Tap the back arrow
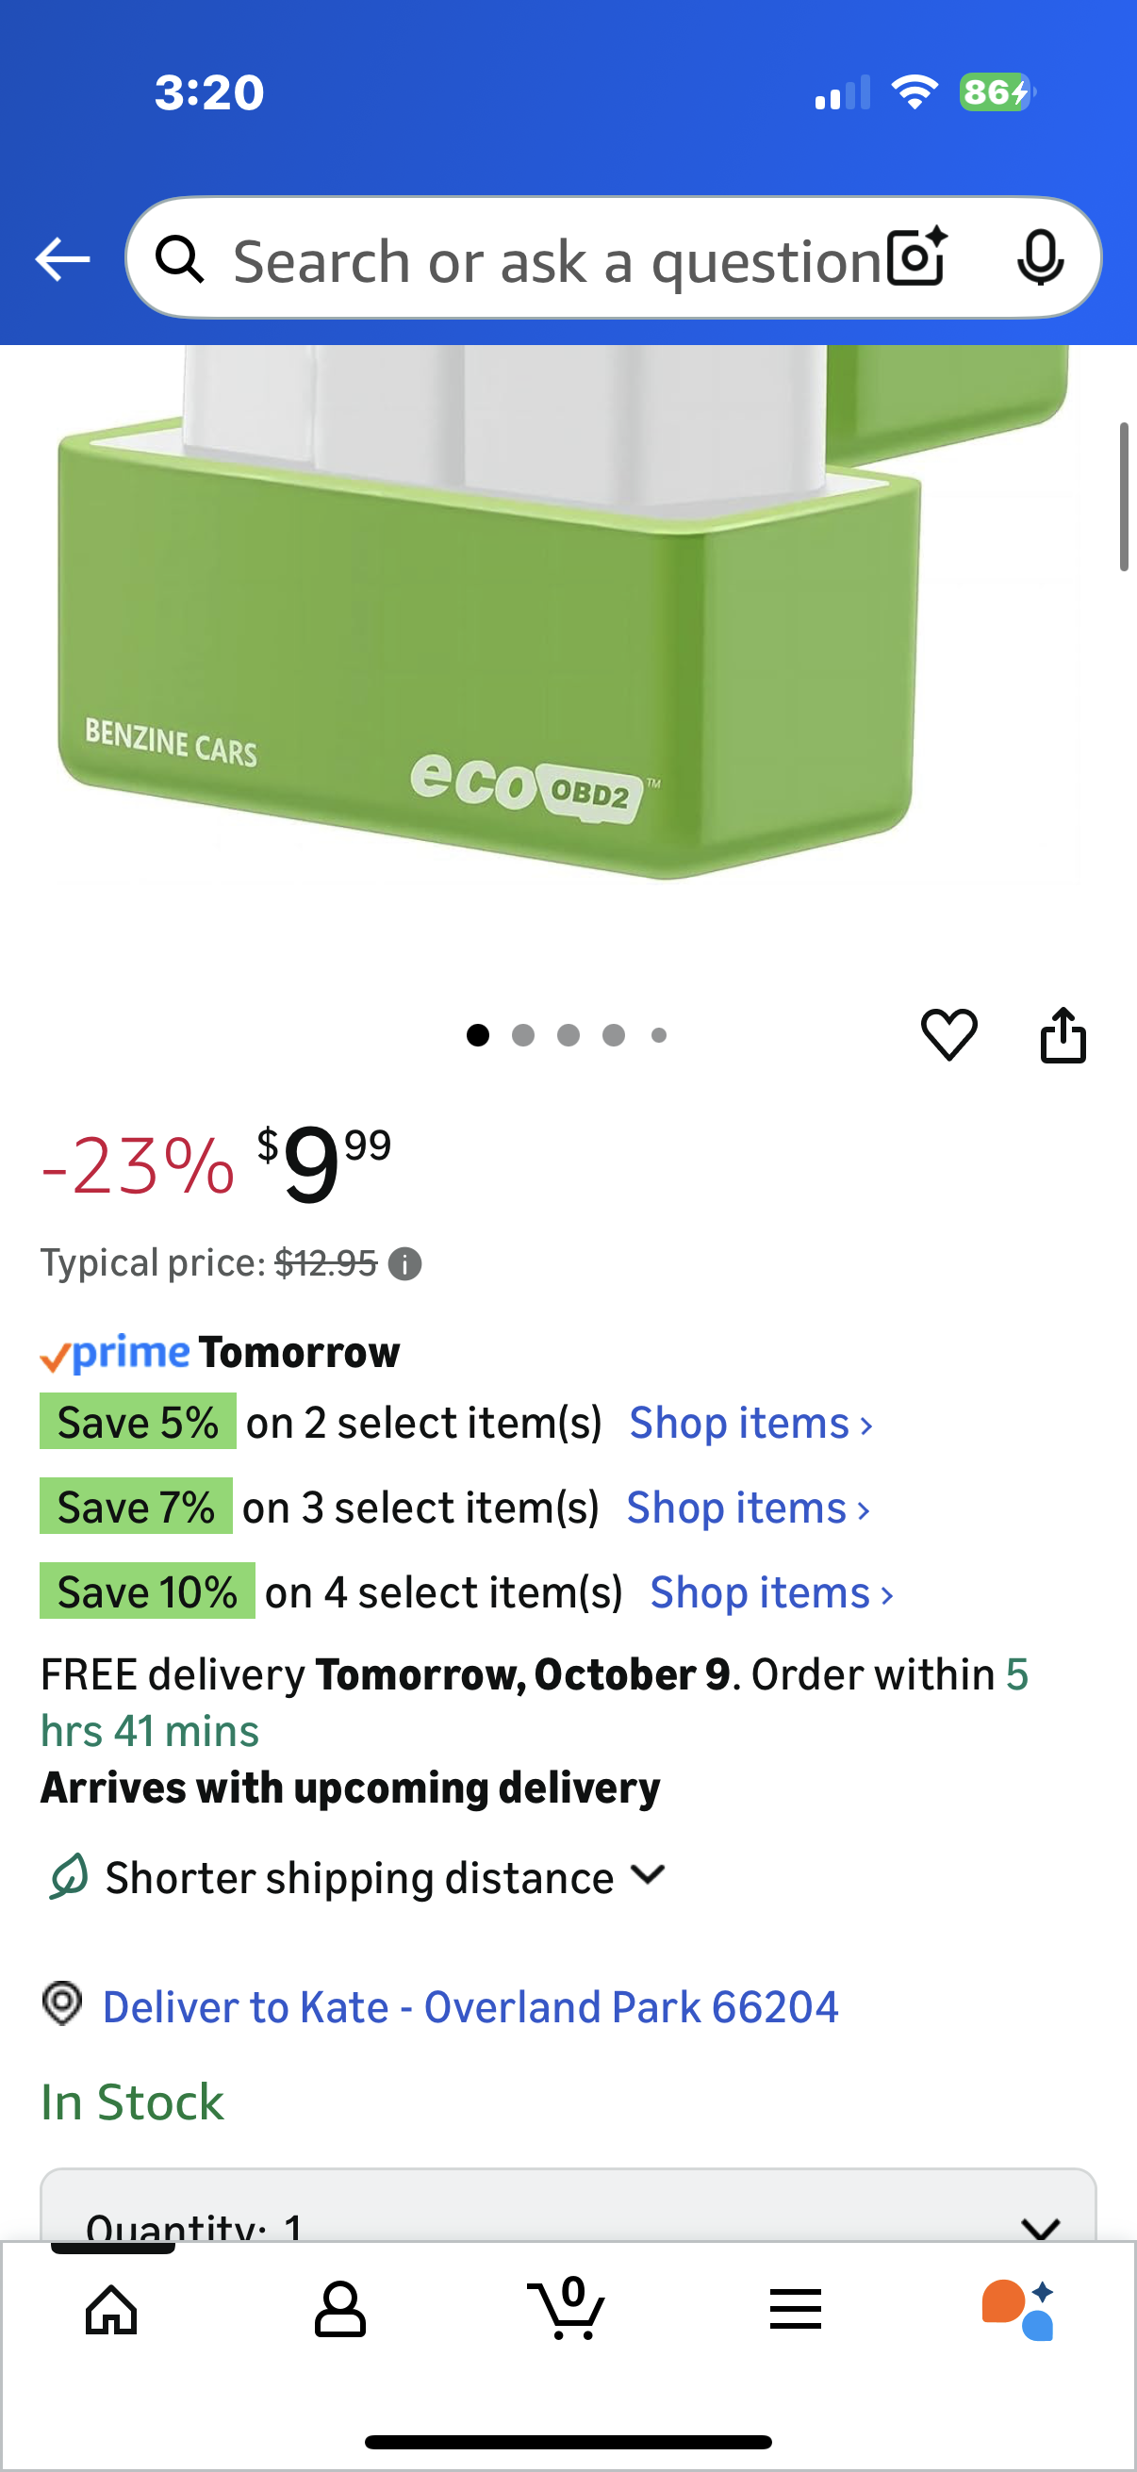Viewport: 1137px width, 2472px height. point(62,259)
